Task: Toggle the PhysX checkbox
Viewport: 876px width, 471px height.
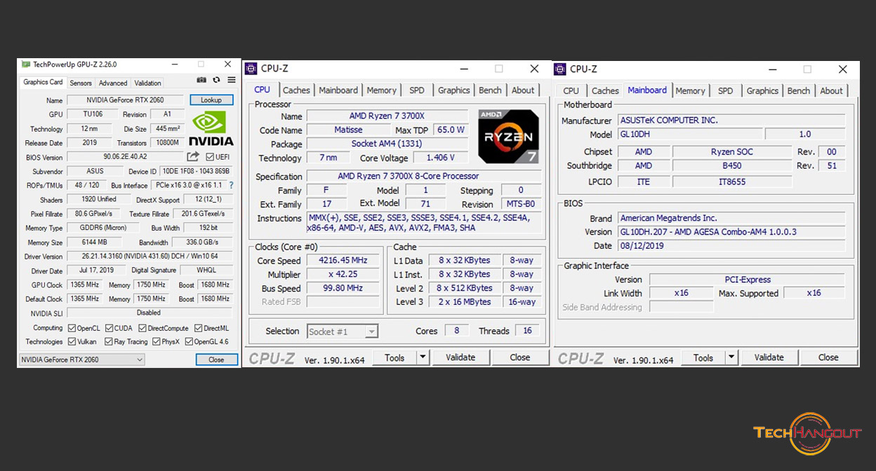Action: tap(156, 342)
